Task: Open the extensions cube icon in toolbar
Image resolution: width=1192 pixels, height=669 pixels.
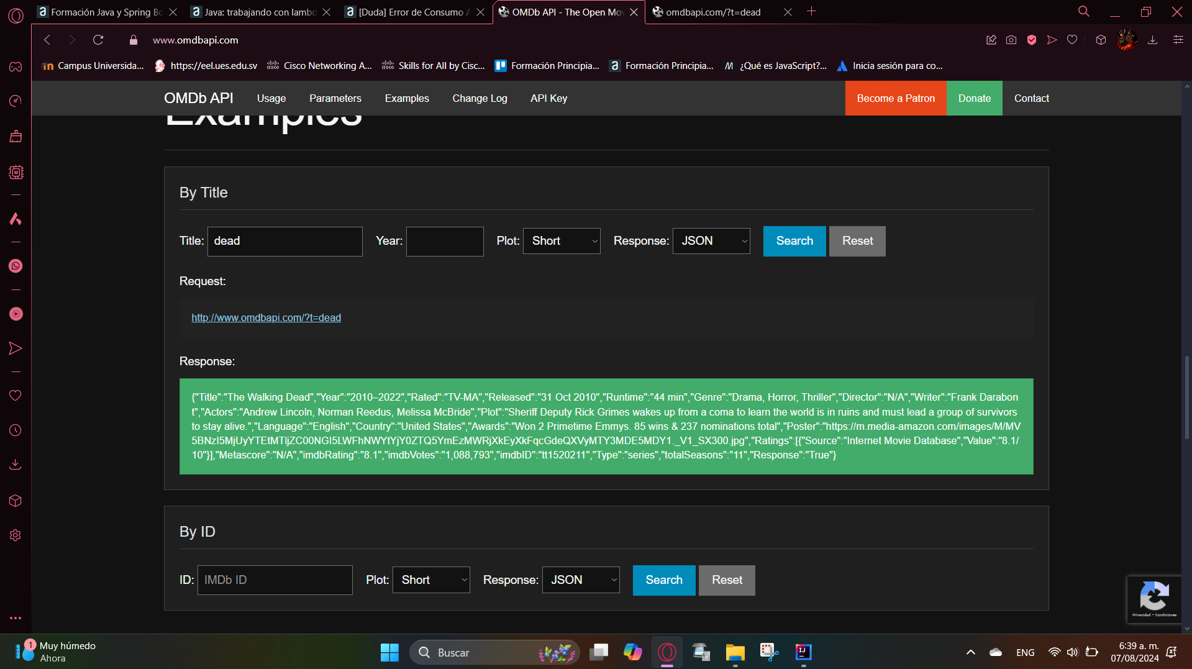Action: pyautogui.click(x=1101, y=40)
